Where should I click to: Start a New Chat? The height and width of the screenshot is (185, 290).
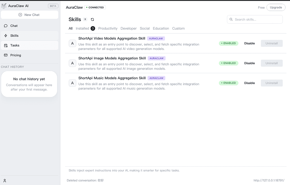[29, 15]
